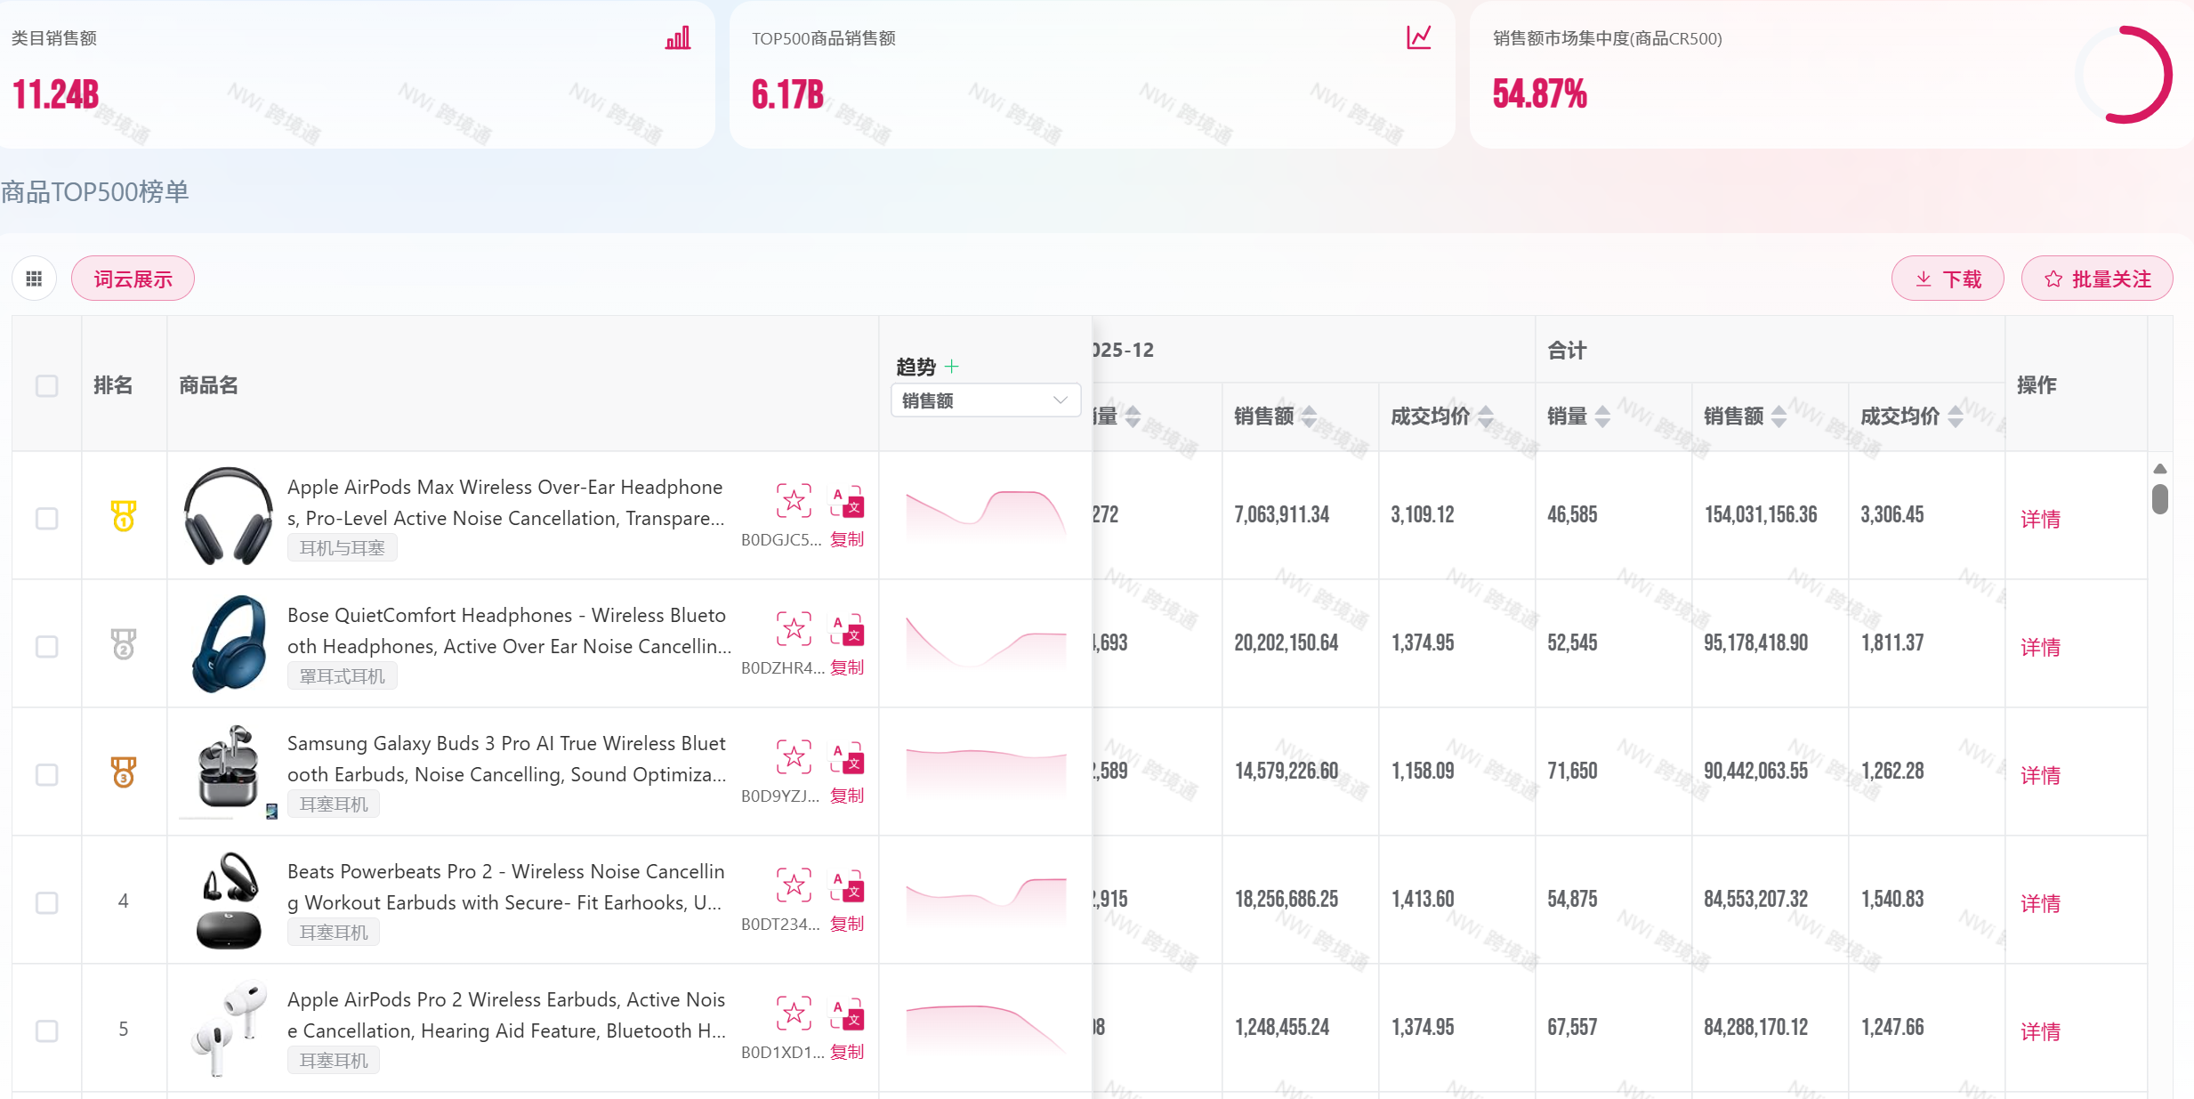
Task: Select the grid view icon beside 词云展示
Action: click(x=34, y=278)
